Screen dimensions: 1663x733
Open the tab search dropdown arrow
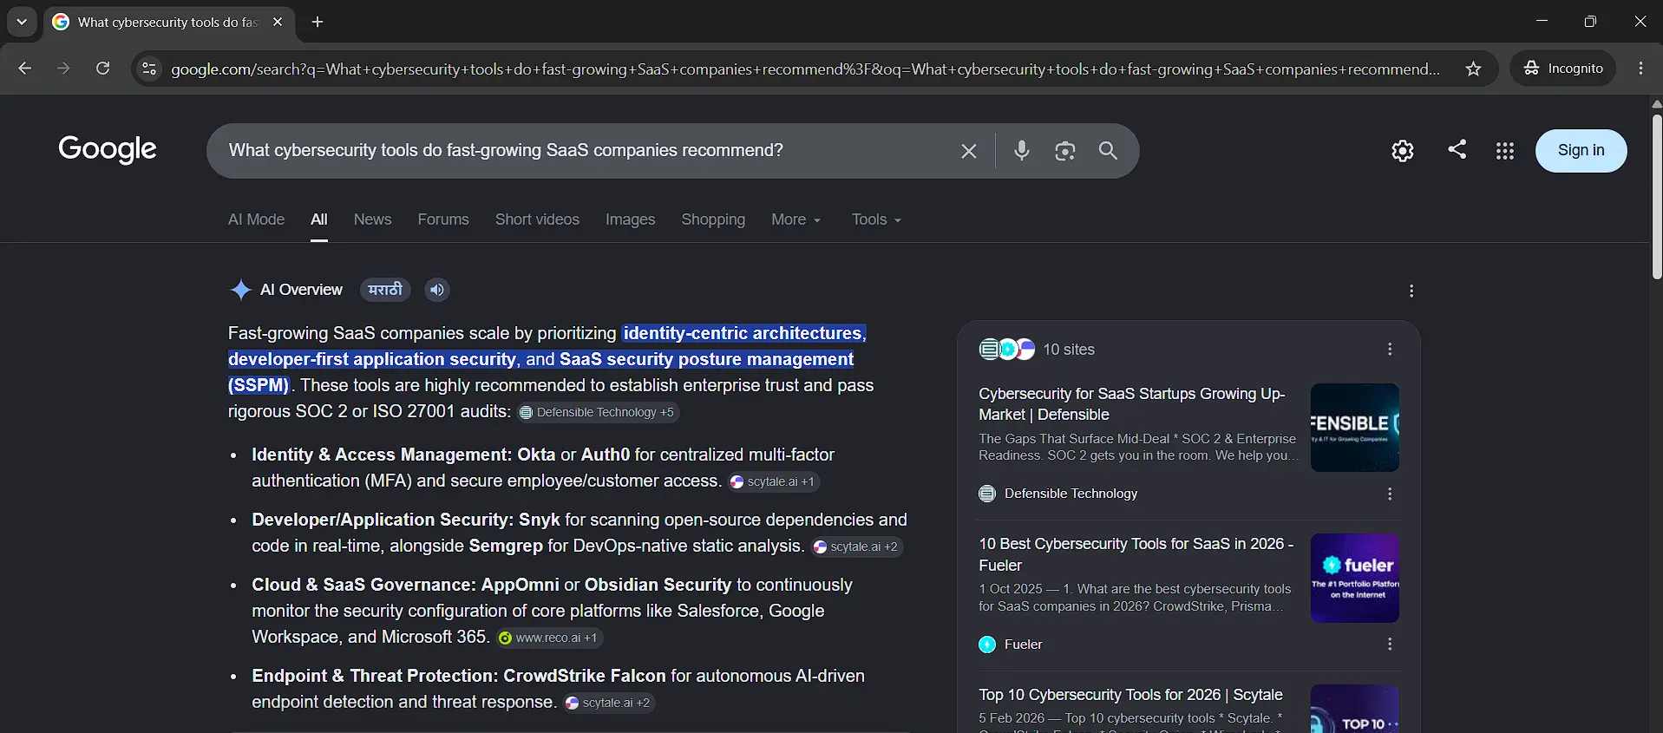click(22, 22)
